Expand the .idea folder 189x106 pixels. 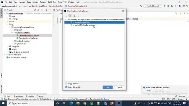7,16
